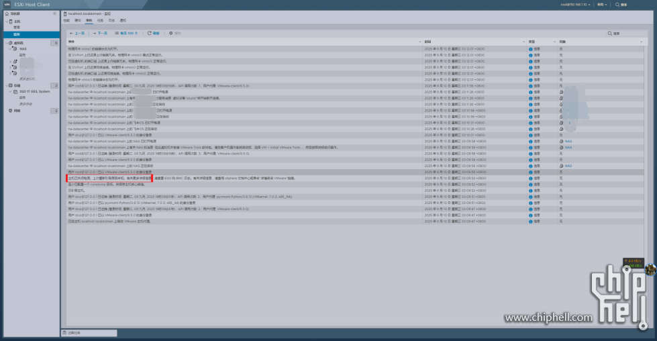
Task: Open the root@192.168.1.10 user dropdown
Action: [574, 4]
